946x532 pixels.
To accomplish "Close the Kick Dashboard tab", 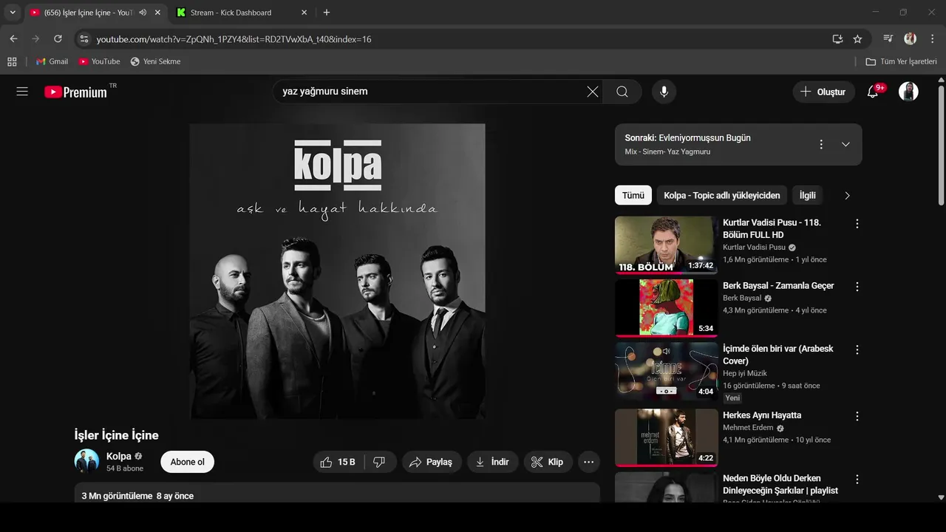I will coord(304,13).
